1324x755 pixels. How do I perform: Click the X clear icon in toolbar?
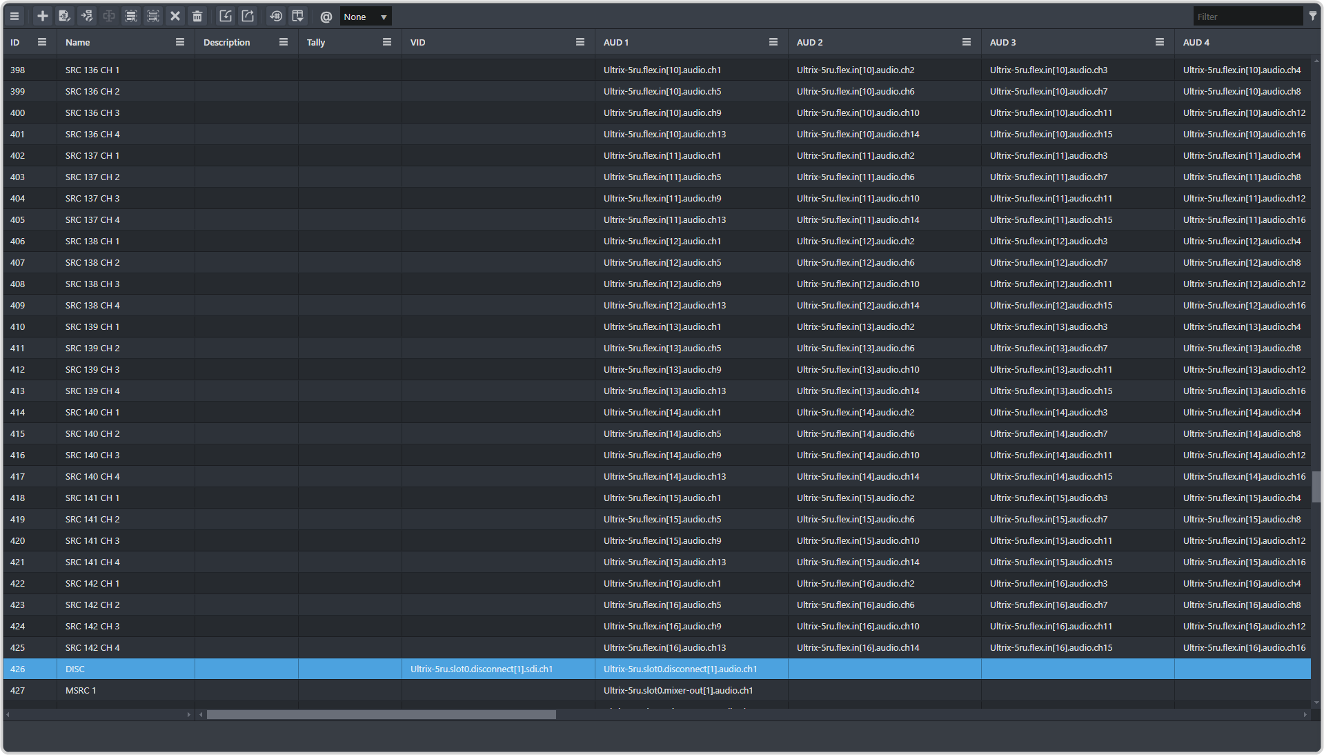pos(175,17)
